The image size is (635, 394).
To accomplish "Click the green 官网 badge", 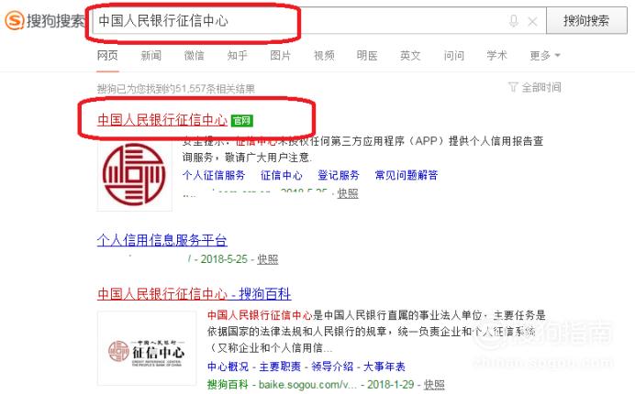I will tap(241, 120).
